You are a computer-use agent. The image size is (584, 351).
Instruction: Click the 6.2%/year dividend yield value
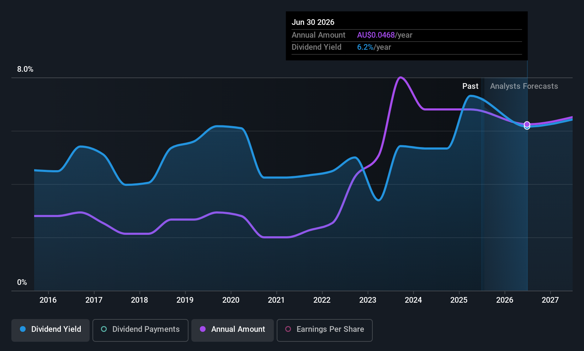[x=374, y=47]
